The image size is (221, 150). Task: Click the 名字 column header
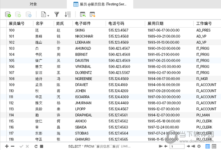pyautogui.click(x=43, y=24)
